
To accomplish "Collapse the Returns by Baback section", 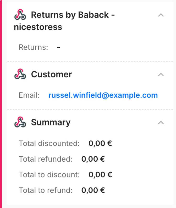I will (x=161, y=15).
